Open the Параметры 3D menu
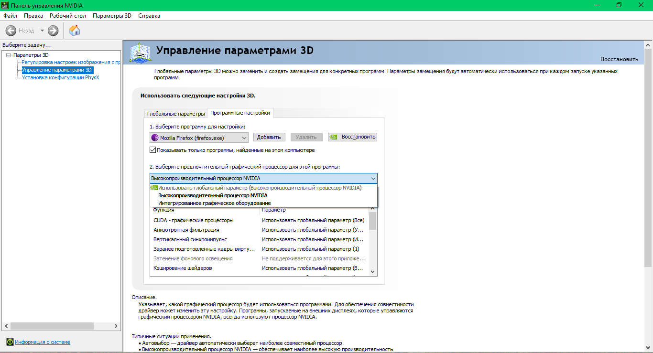The image size is (653, 353). 112,16
